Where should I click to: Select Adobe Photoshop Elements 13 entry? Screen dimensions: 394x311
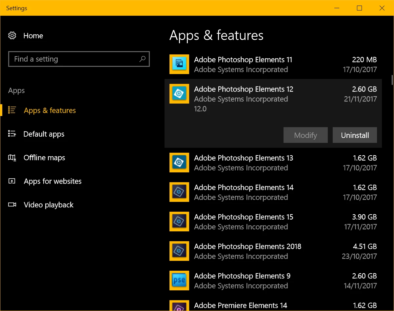(273, 163)
